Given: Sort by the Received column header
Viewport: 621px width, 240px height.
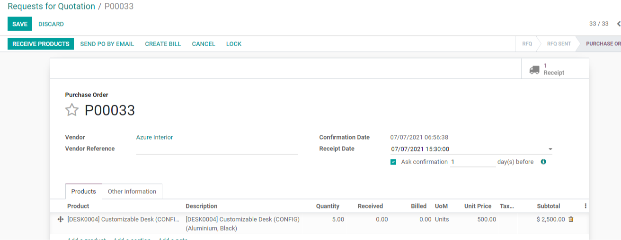Looking at the screenshot, I should tap(370, 206).
